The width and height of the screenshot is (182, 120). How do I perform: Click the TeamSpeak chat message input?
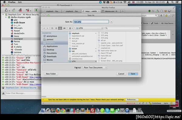point(23,93)
